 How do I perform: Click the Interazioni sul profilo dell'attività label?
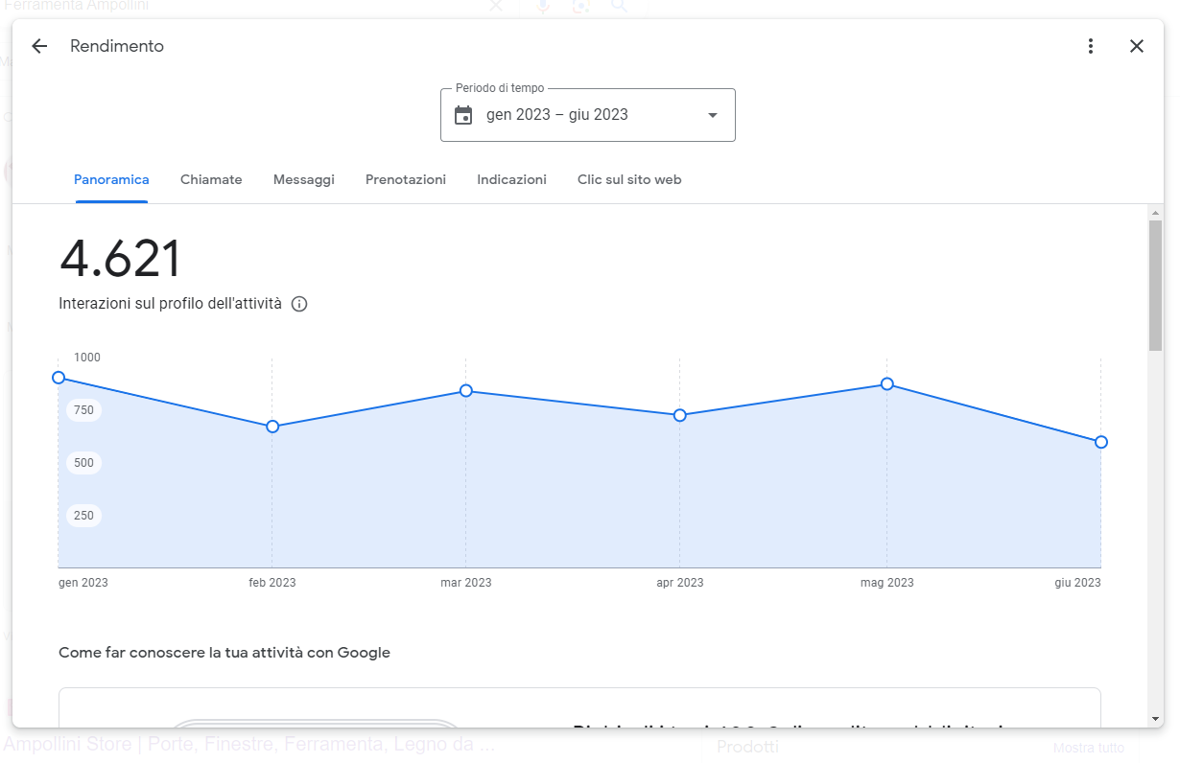170,304
